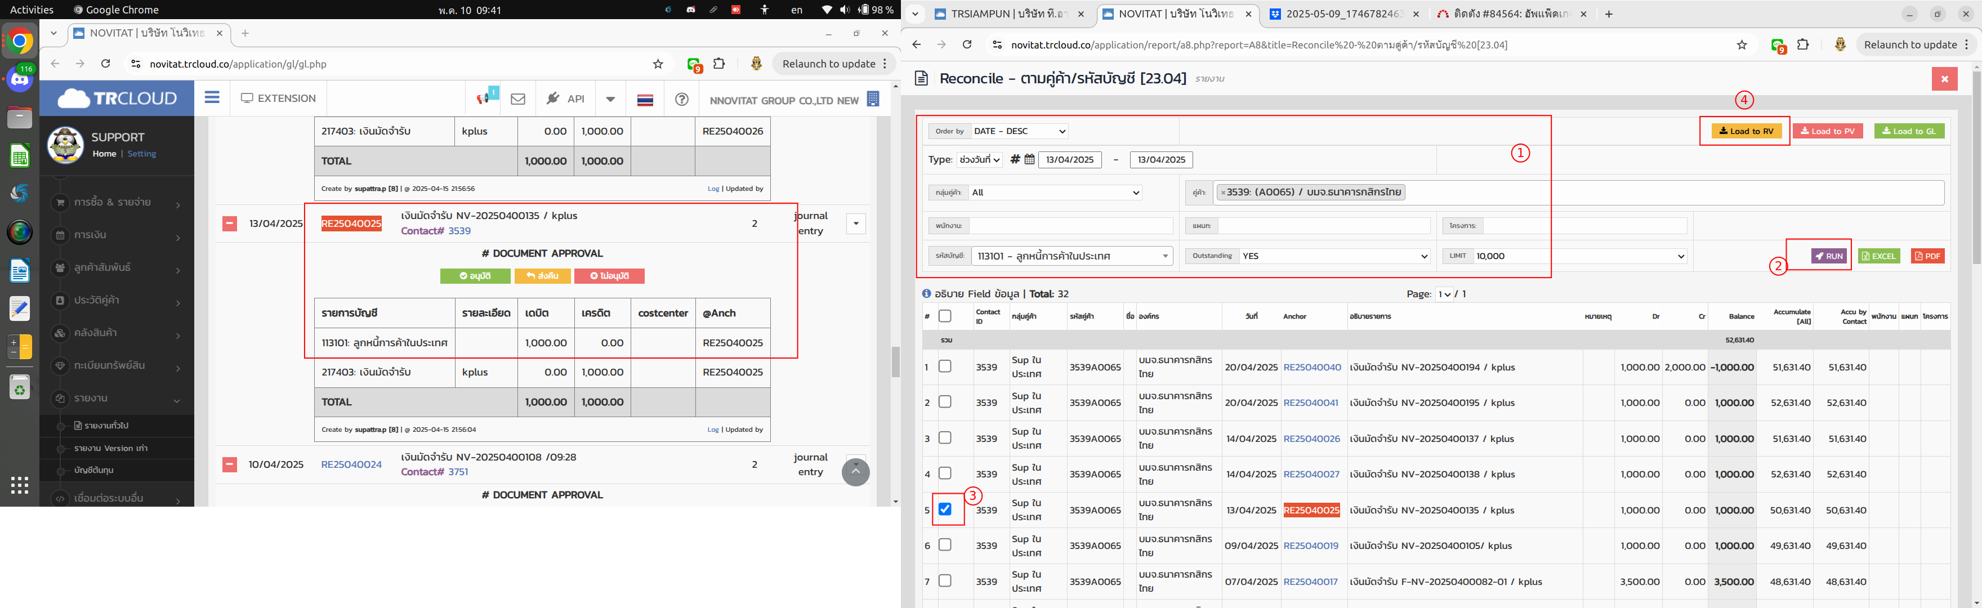Click the red ไม่อนุมัติ reject button

[x=609, y=275]
